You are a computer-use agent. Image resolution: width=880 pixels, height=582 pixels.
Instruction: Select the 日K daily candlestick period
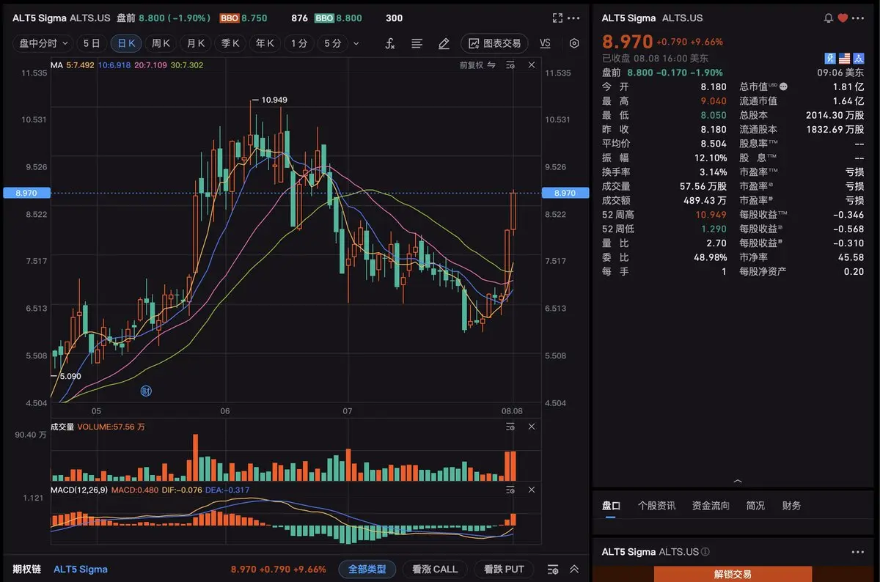tap(126, 43)
